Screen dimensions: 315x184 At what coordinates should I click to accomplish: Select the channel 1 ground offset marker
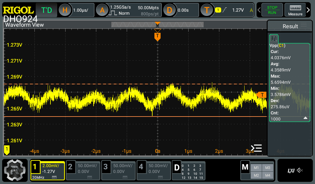pyautogui.click(x=7, y=150)
